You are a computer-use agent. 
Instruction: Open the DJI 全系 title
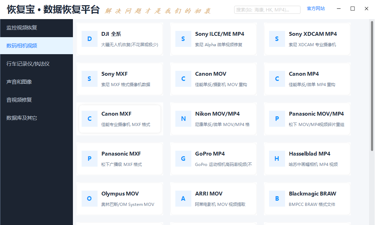click(x=111, y=34)
